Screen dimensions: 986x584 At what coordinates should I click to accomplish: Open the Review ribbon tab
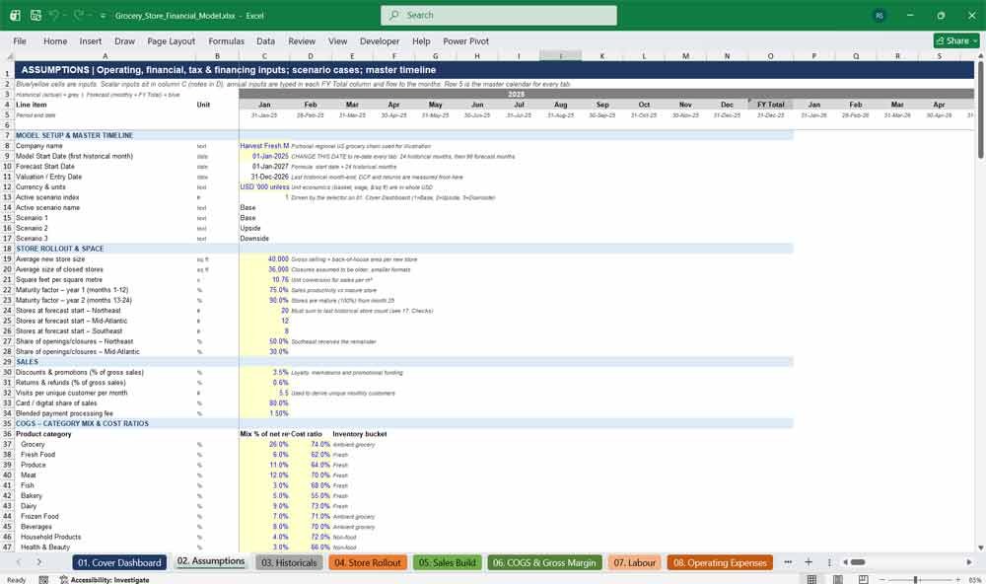(x=302, y=40)
